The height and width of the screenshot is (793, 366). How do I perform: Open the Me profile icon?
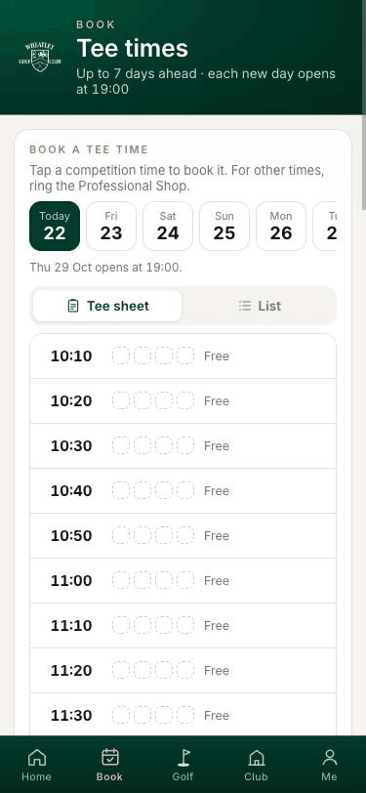tap(330, 757)
